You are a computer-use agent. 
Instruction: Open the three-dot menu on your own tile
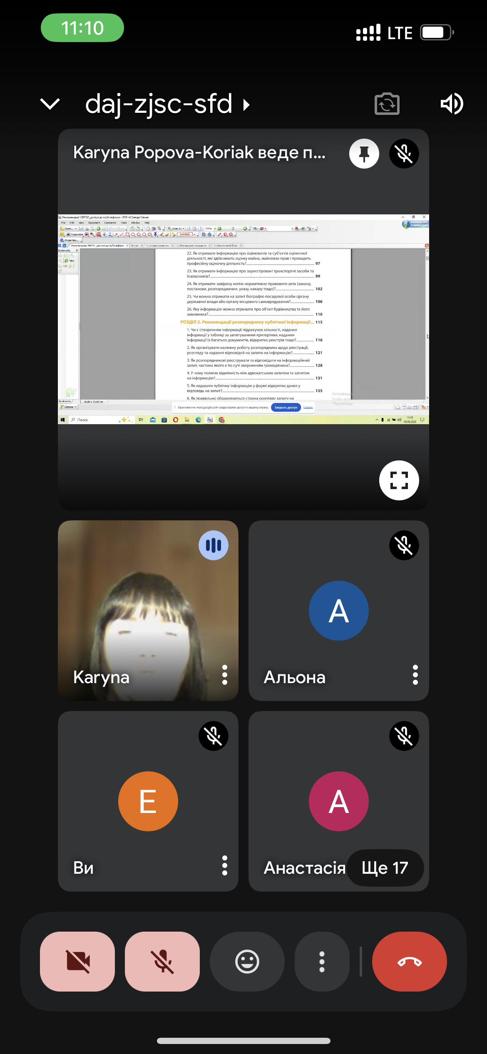tap(225, 865)
